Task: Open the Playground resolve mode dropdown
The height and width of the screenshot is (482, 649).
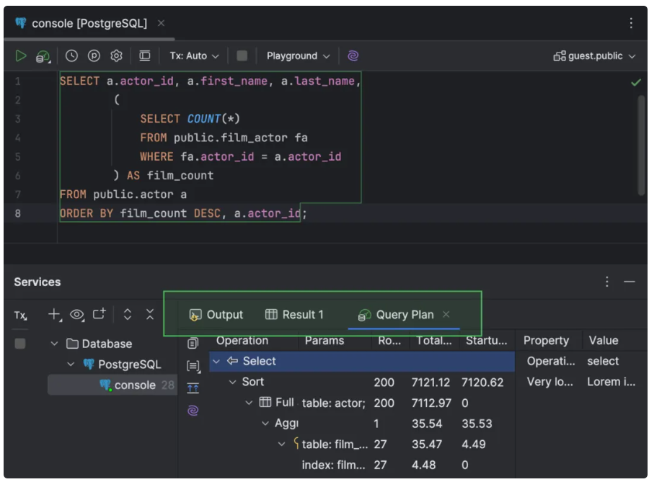Action: point(297,55)
